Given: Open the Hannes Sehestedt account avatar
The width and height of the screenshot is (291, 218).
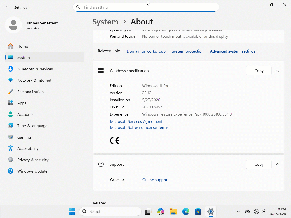Looking at the screenshot, I should 13,25.
